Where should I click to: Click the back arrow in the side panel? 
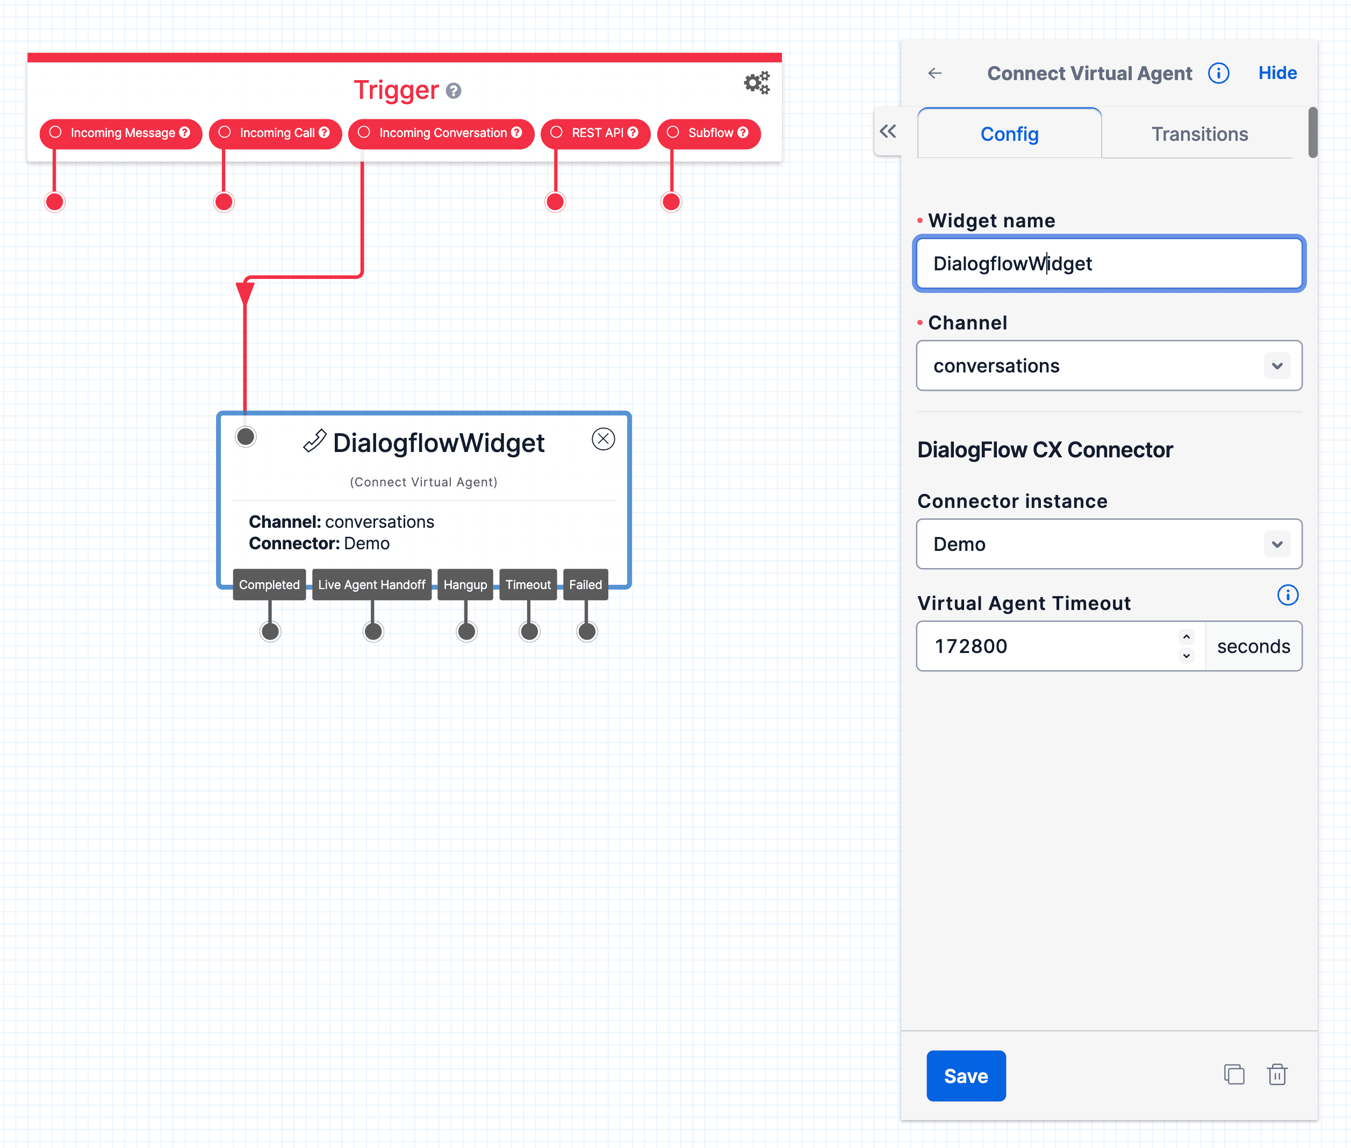point(935,73)
